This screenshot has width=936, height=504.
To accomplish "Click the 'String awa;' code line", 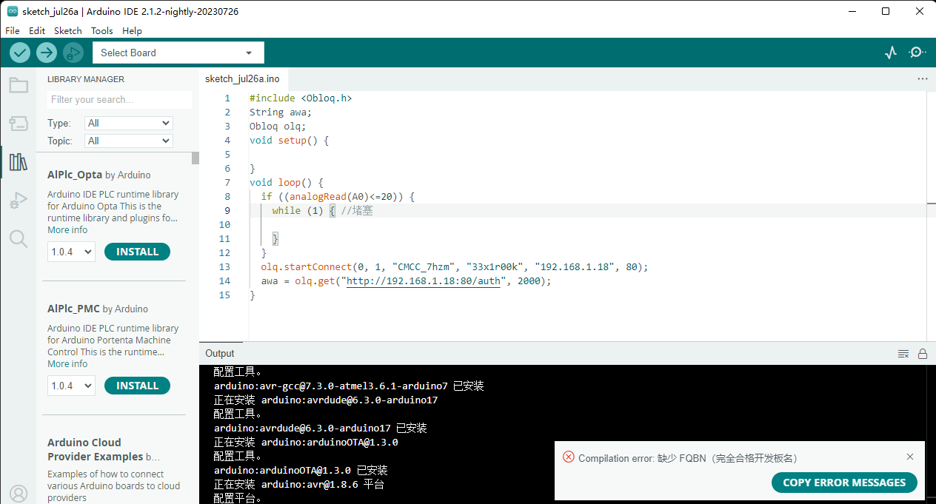I will pos(281,112).
